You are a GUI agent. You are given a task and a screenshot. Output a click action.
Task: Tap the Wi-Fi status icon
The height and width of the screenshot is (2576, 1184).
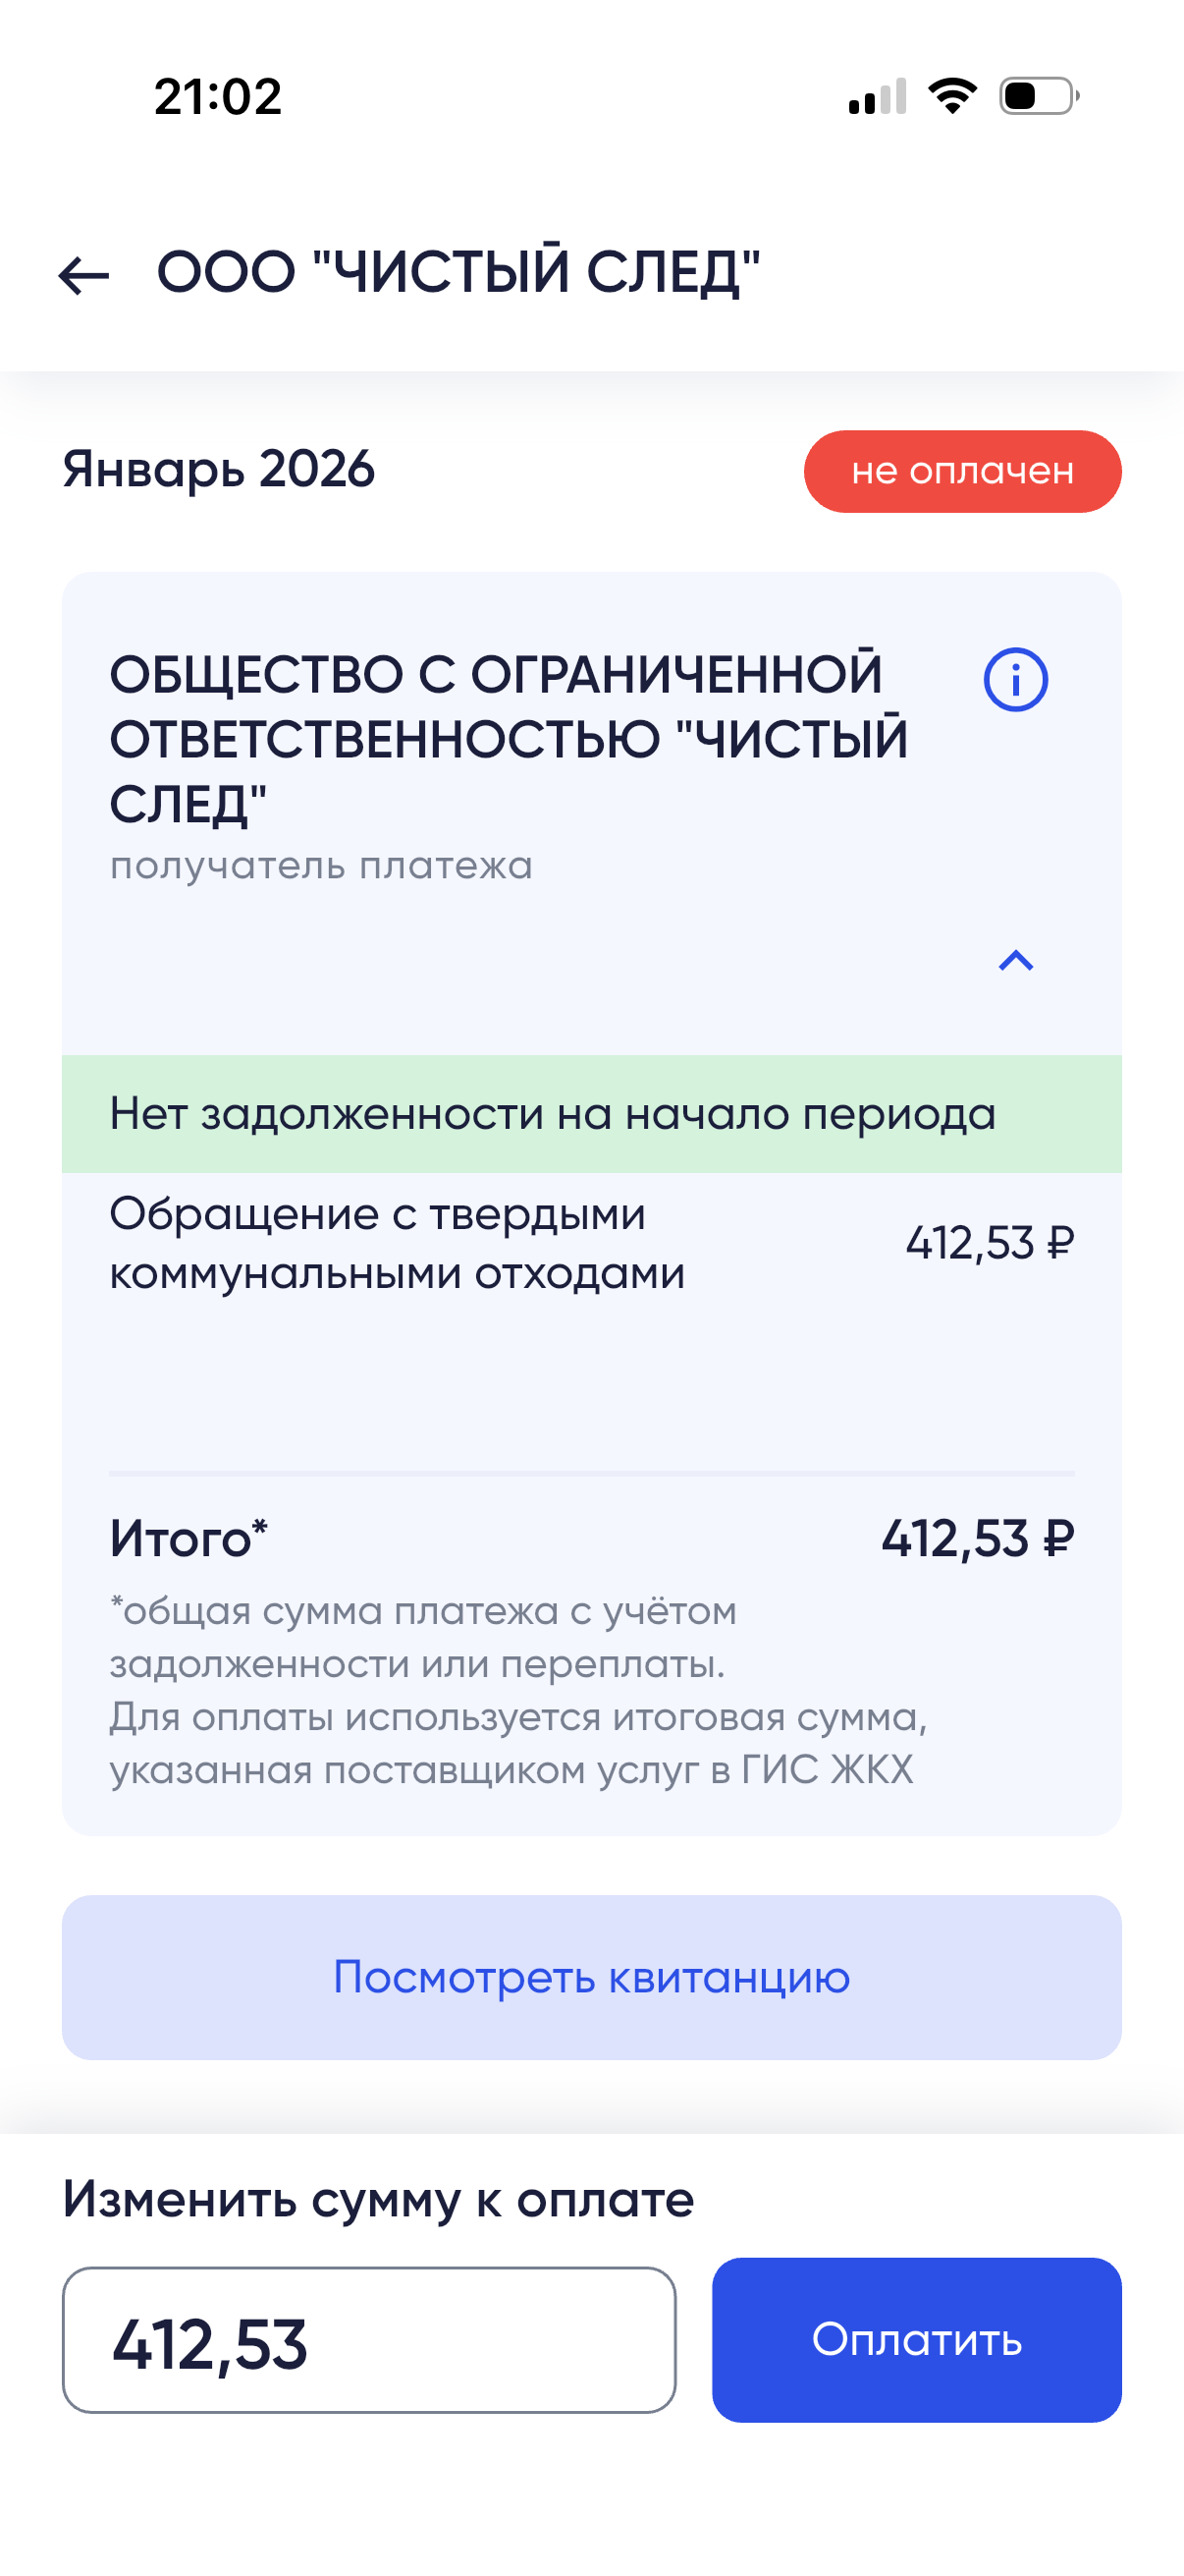coord(951,96)
